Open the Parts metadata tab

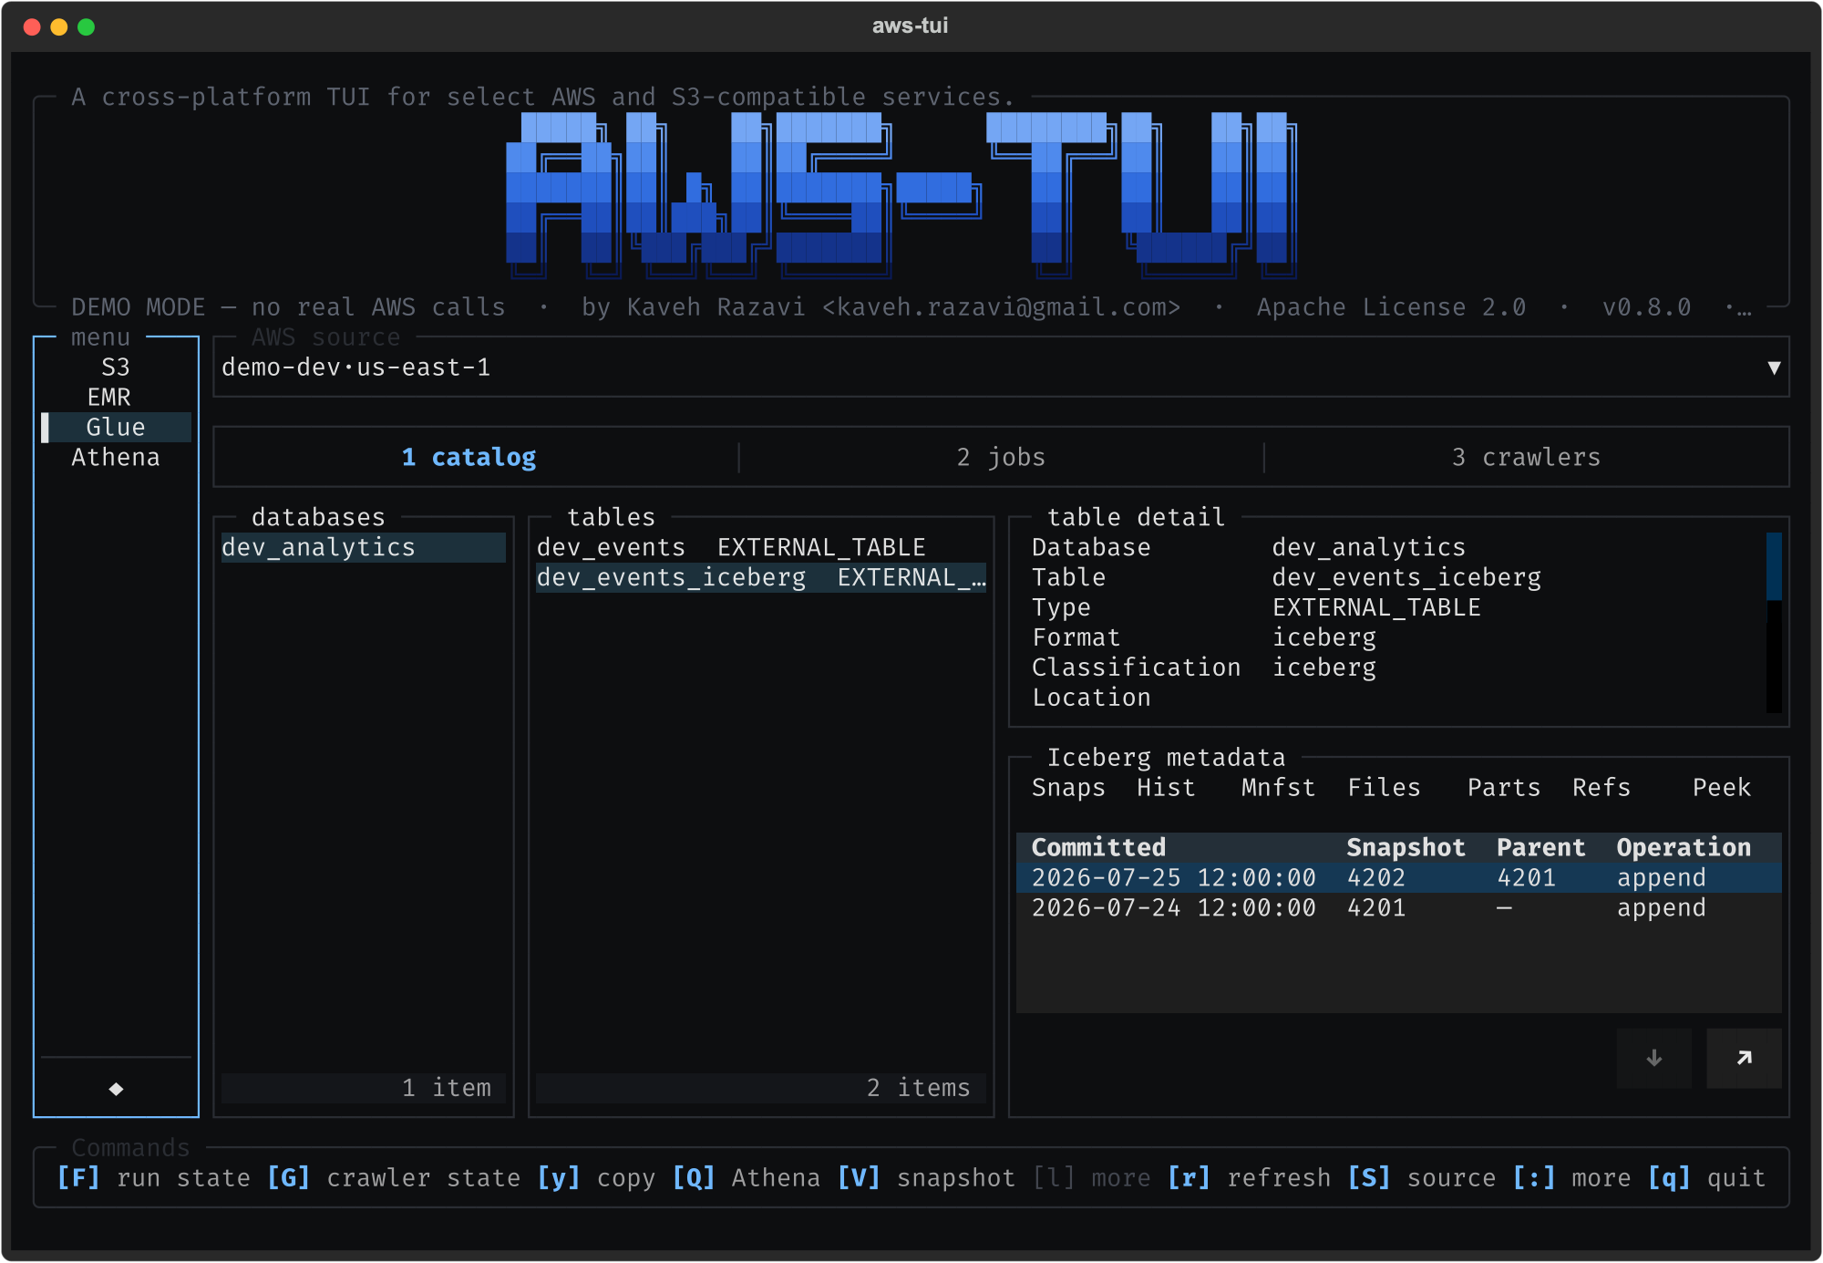pyautogui.click(x=1503, y=788)
